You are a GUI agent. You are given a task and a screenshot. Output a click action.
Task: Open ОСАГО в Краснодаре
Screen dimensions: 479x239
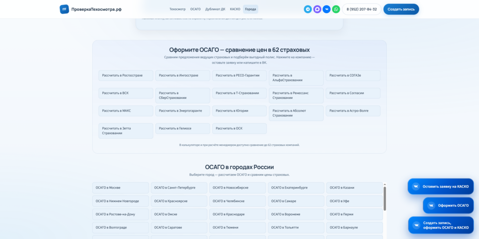pyautogui.click(x=238, y=214)
